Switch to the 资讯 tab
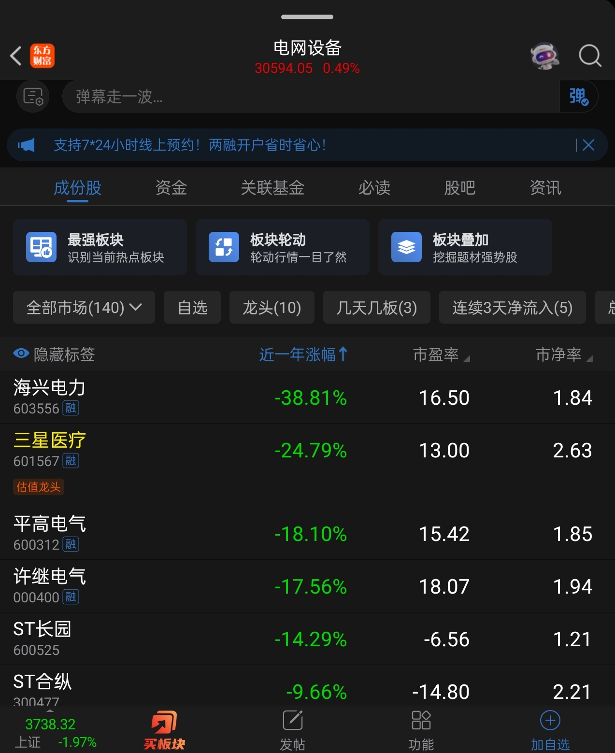This screenshot has height=753, width=615. [x=545, y=187]
